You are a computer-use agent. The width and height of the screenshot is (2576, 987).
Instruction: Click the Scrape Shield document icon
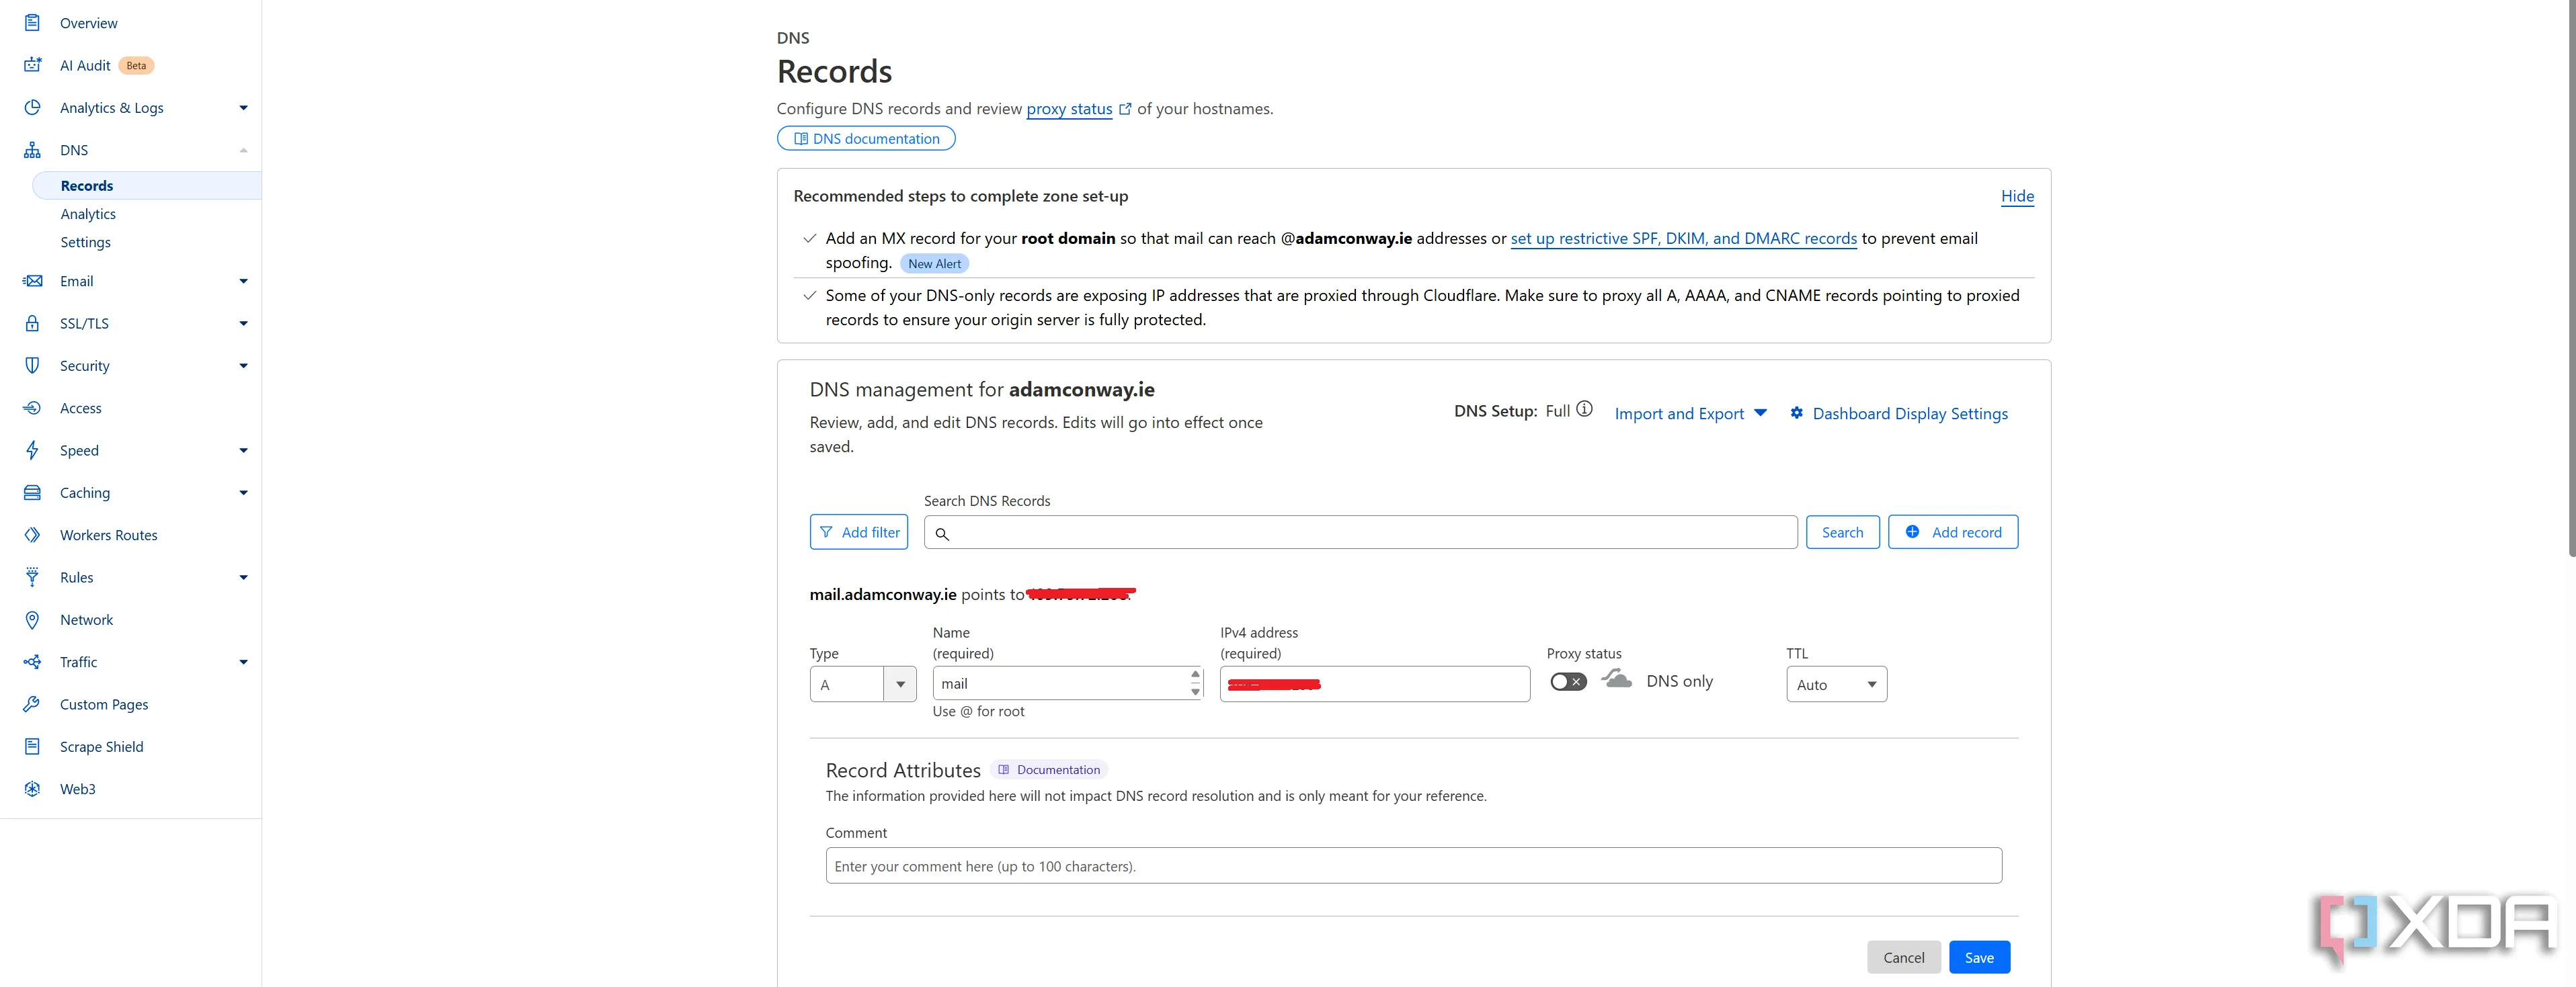(32, 746)
